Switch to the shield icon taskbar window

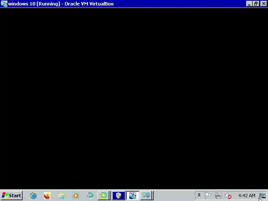click(119, 196)
